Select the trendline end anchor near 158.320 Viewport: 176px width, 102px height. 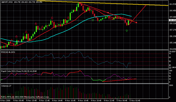[136, 22]
